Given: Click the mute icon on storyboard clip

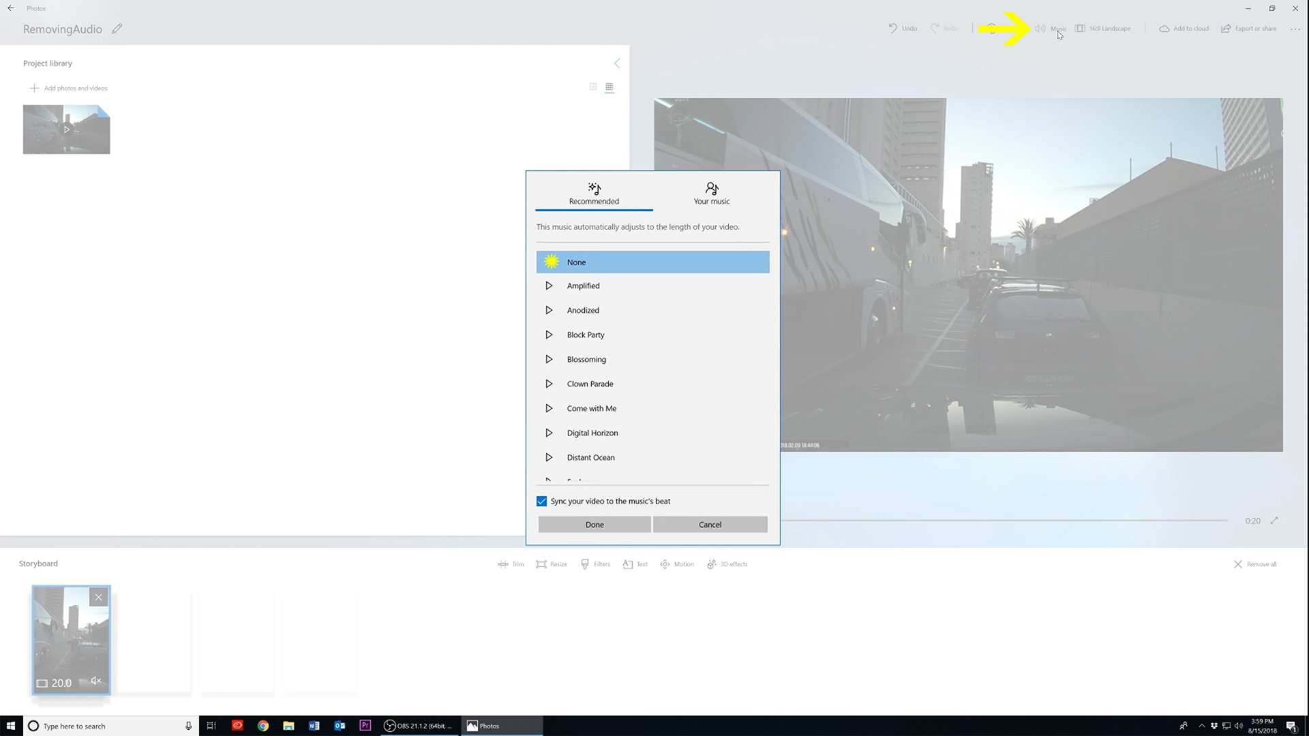Looking at the screenshot, I should [x=95, y=681].
